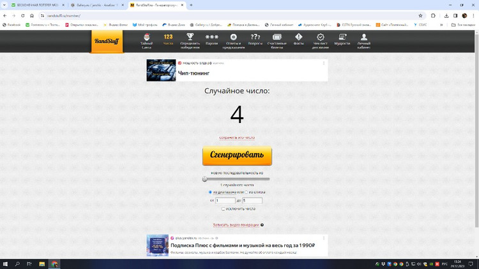Switch to the Числа menu item
This screenshot has height=269, width=479.
pyautogui.click(x=169, y=40)
